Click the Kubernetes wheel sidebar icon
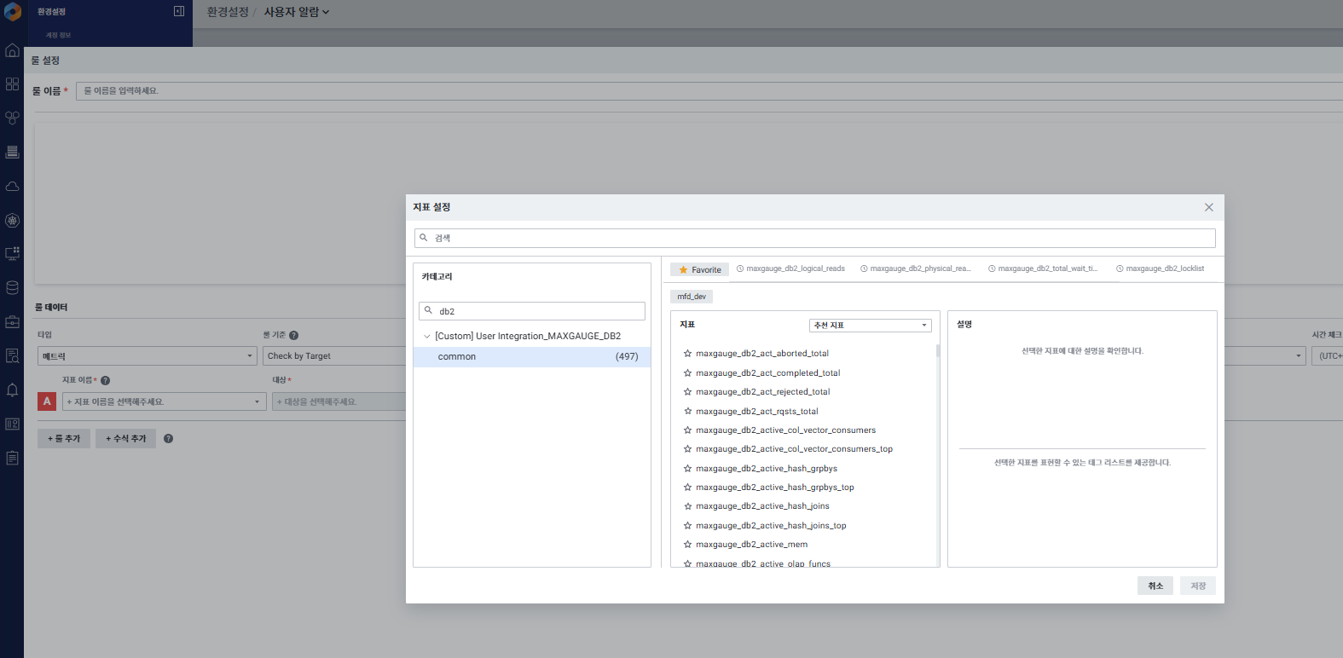Image resolution: width=1343 pixels, height=658 pixels. [12, 220]
